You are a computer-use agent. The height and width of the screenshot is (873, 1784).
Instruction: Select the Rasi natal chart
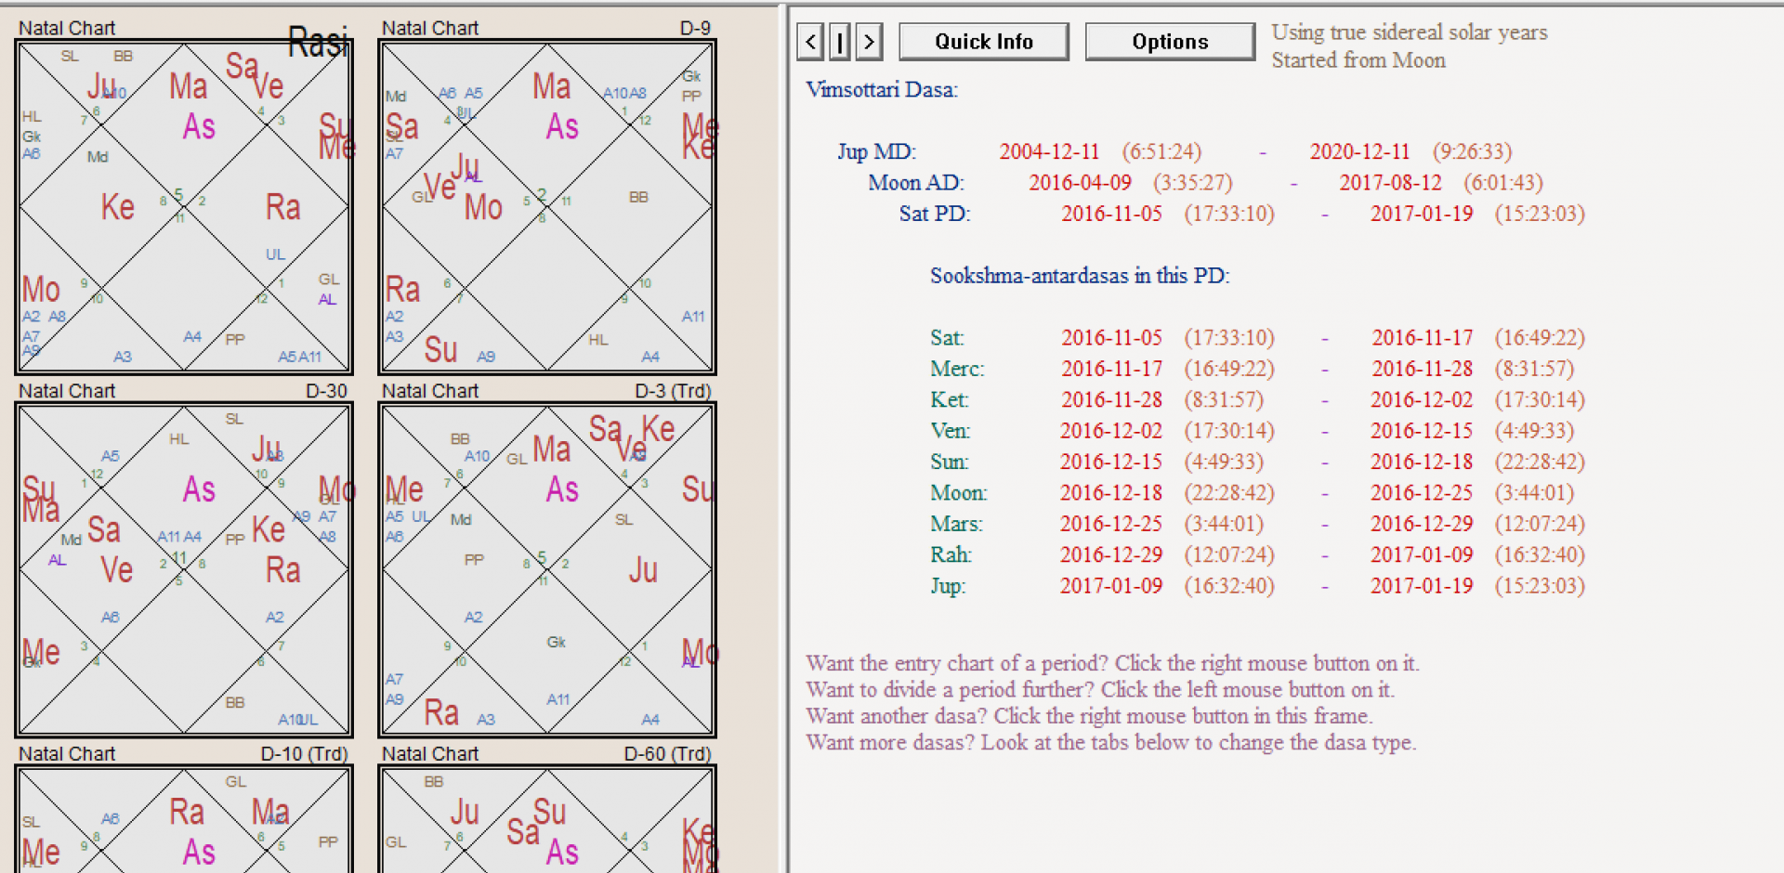pyautogui.click(x=184, y=206)
